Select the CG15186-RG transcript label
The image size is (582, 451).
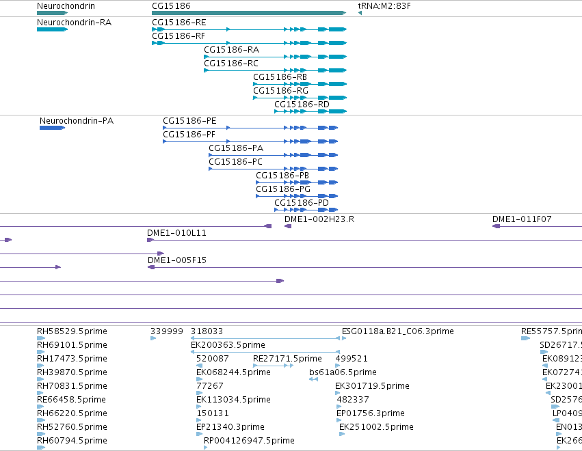[280, 91]
